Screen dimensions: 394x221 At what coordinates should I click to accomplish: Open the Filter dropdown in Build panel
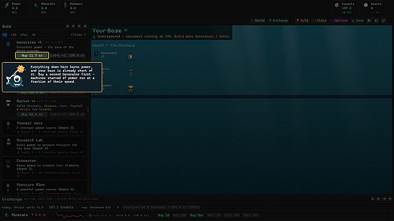point(78,34)
